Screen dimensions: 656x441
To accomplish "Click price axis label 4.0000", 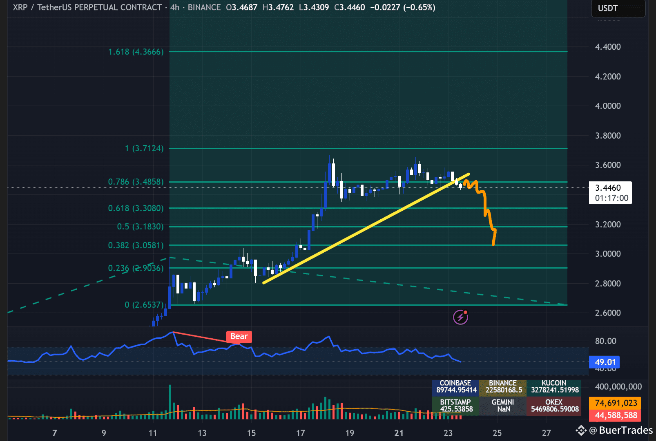I will click(608, 106).
